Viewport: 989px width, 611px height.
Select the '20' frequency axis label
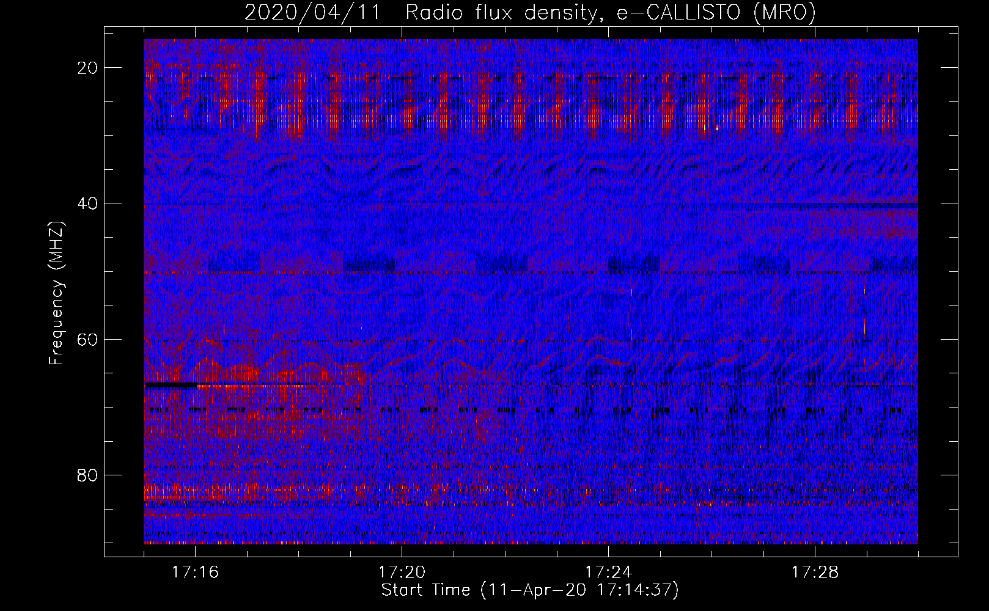(x=88, y=68)
